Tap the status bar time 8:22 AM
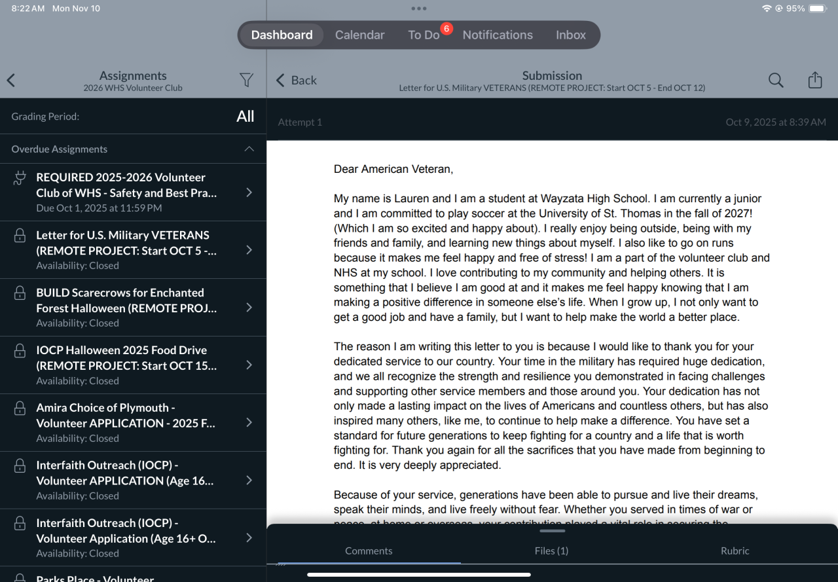This screenshot has width=838, height=582. [x=28, y=9]
